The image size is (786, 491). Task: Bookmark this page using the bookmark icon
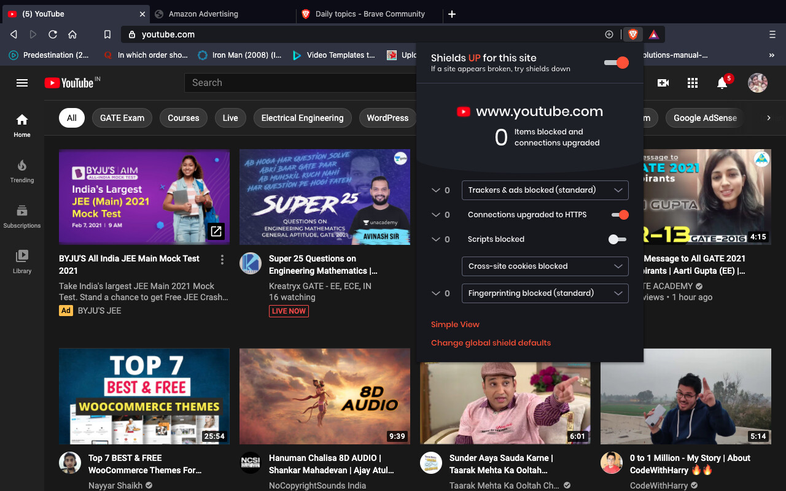(x=107, y=34)
